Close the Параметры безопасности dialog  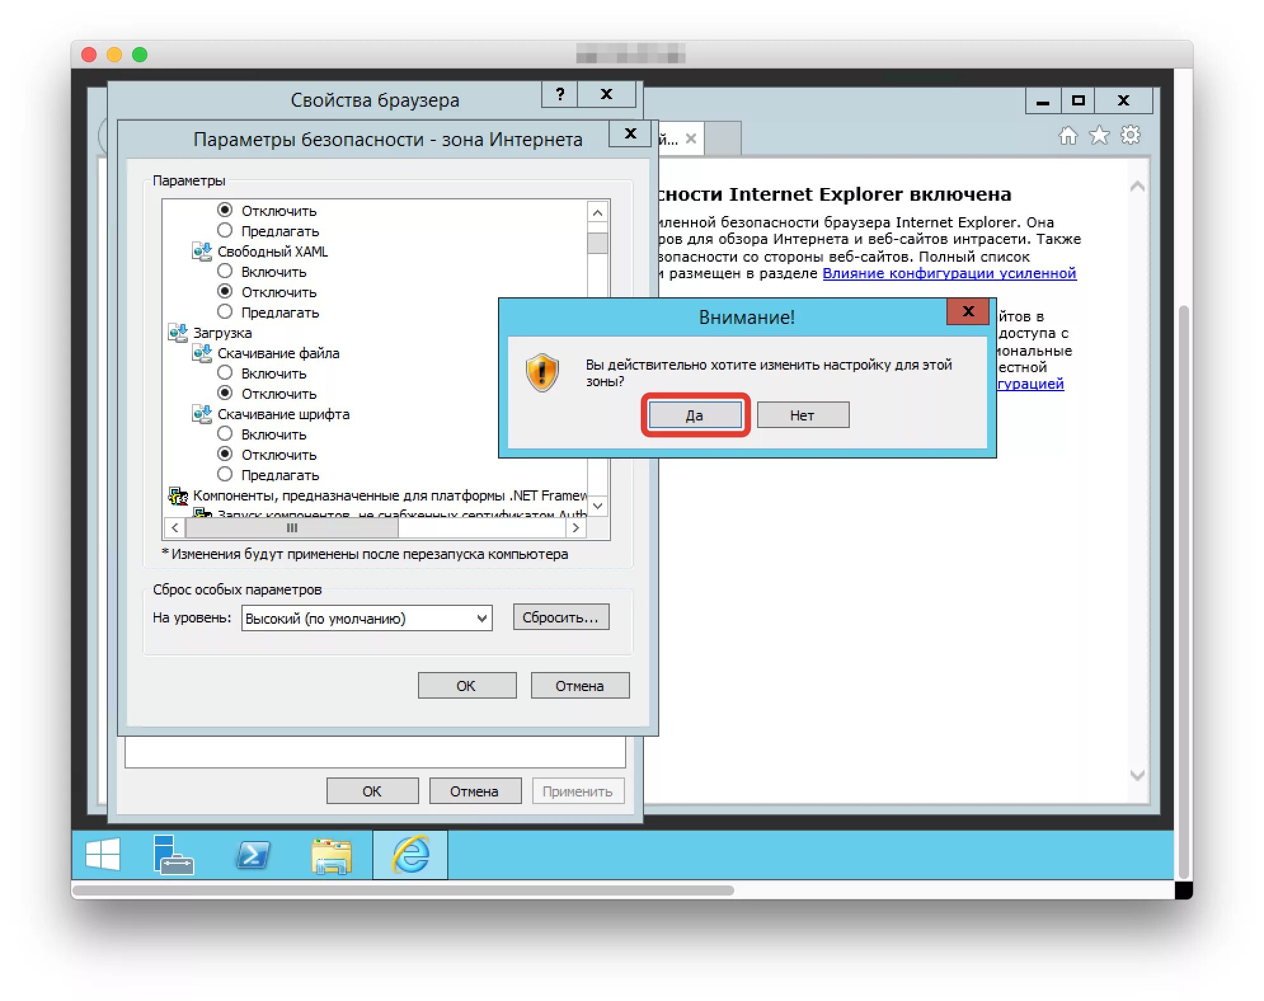630,134
